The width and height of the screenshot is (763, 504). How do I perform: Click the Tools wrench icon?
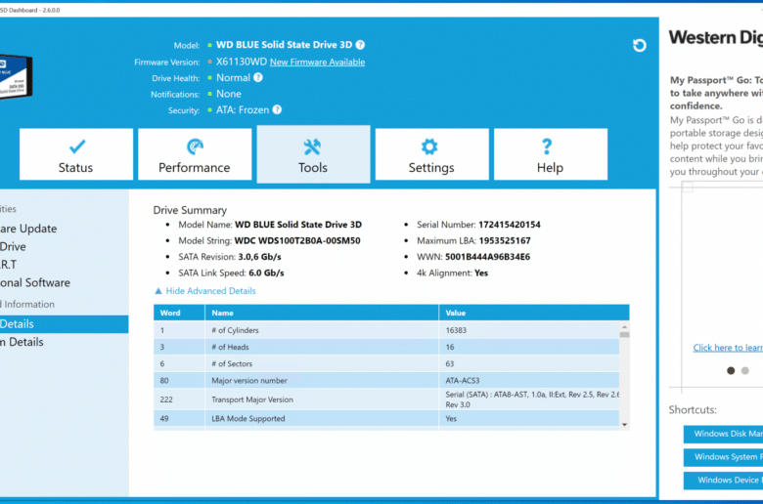(x=312, y=147)
